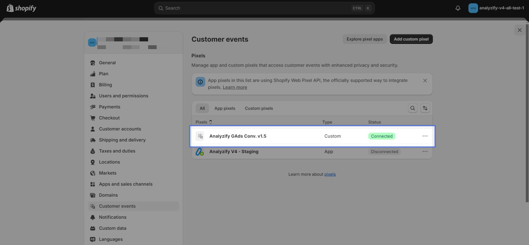
Task: Open Analyzify V4 - Staging pixel
Action: pos(234,151)
